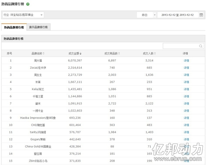Sort by 成交金额 column arrows
207x165 pixels.
(x=81, y=53)
